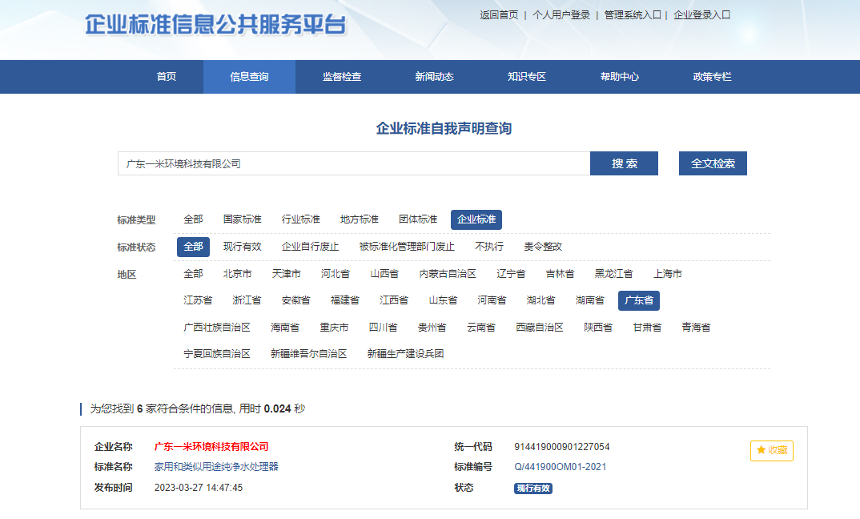The height and width of the screenshot is (519, 860).
Task: Select 国家标准 standard type option
Action: pyautogui.click(x=242, y=219)
